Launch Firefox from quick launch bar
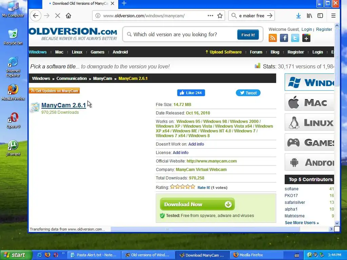This screenshot has height=260, width=347. click(47, 255)
